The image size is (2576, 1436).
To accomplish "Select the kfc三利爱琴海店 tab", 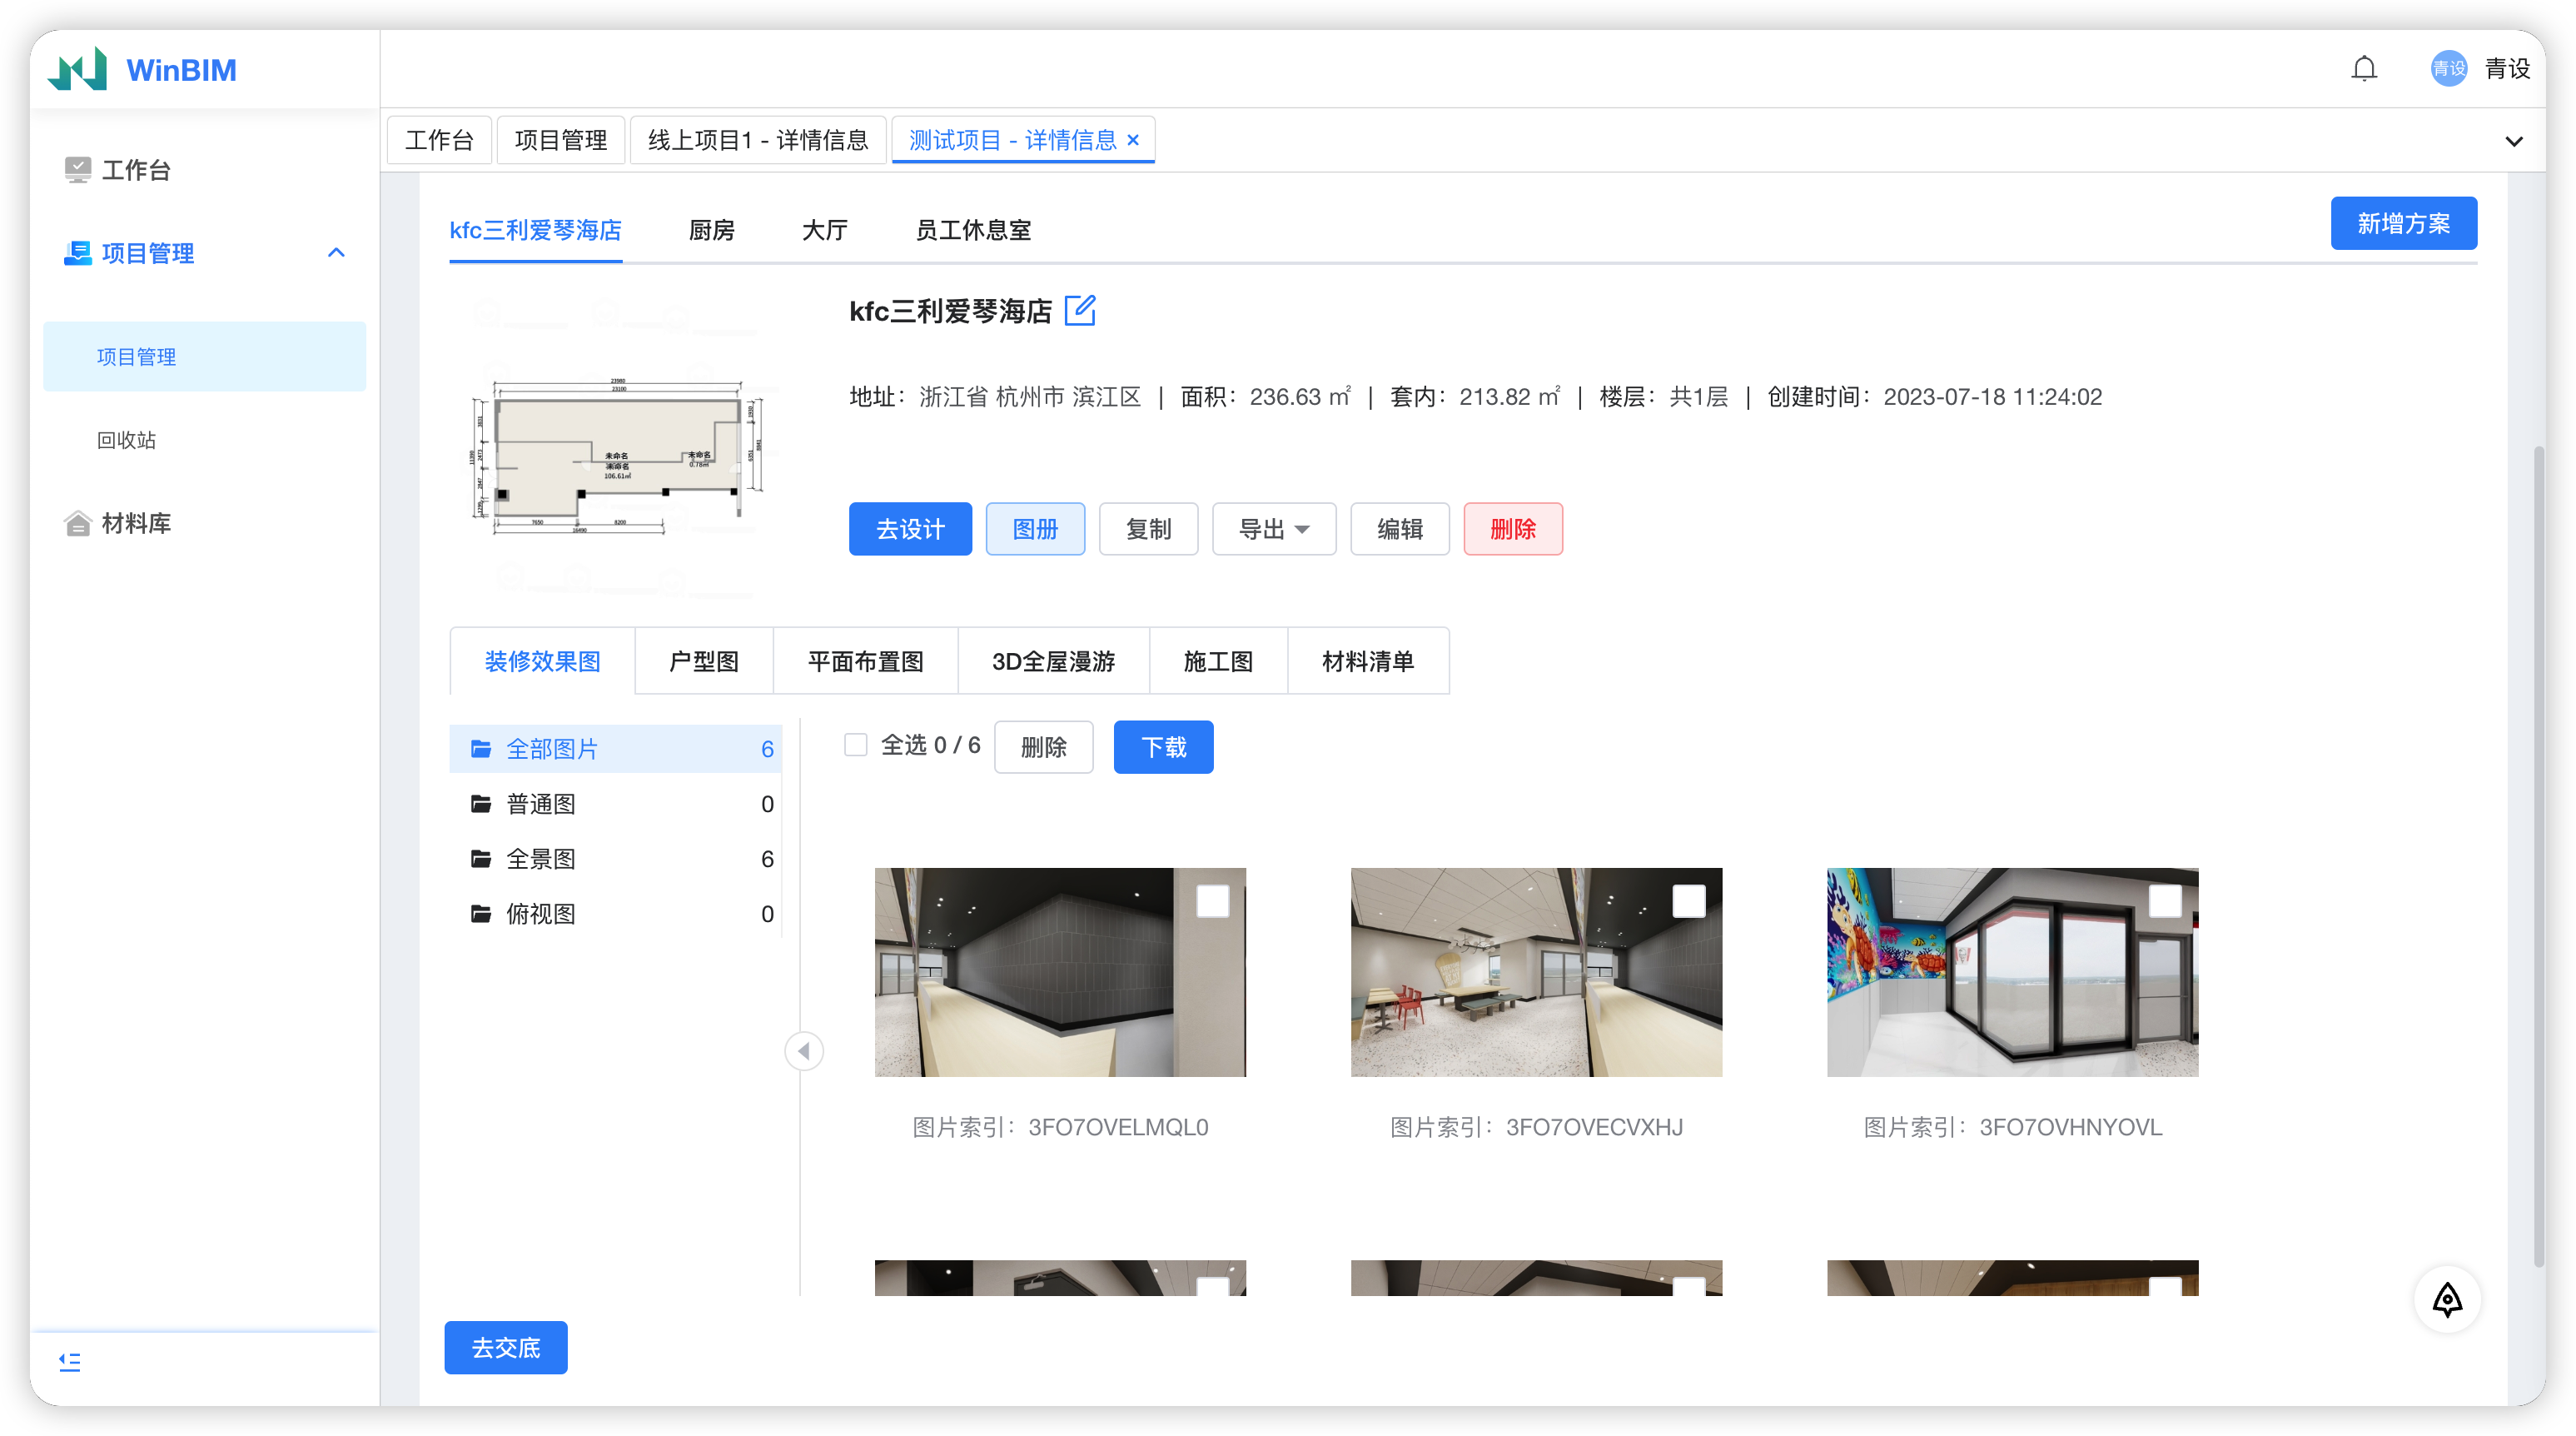I will [x=535, y=230].
